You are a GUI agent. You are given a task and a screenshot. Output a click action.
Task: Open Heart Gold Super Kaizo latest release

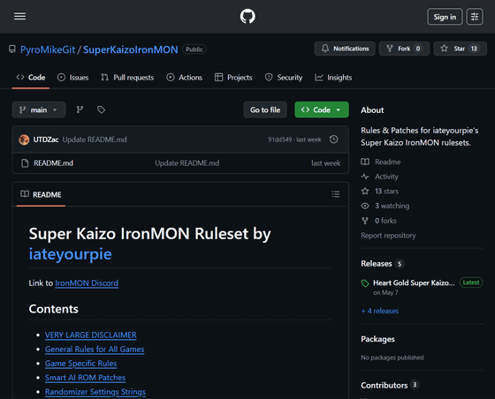pos(414,282)
